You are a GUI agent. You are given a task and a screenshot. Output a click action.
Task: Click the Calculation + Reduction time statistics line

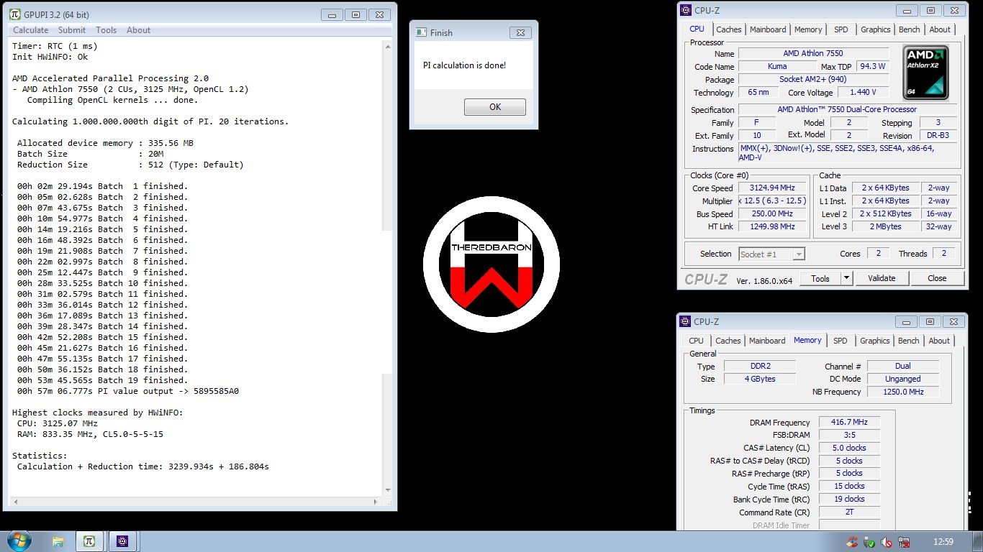pos(143,466)
